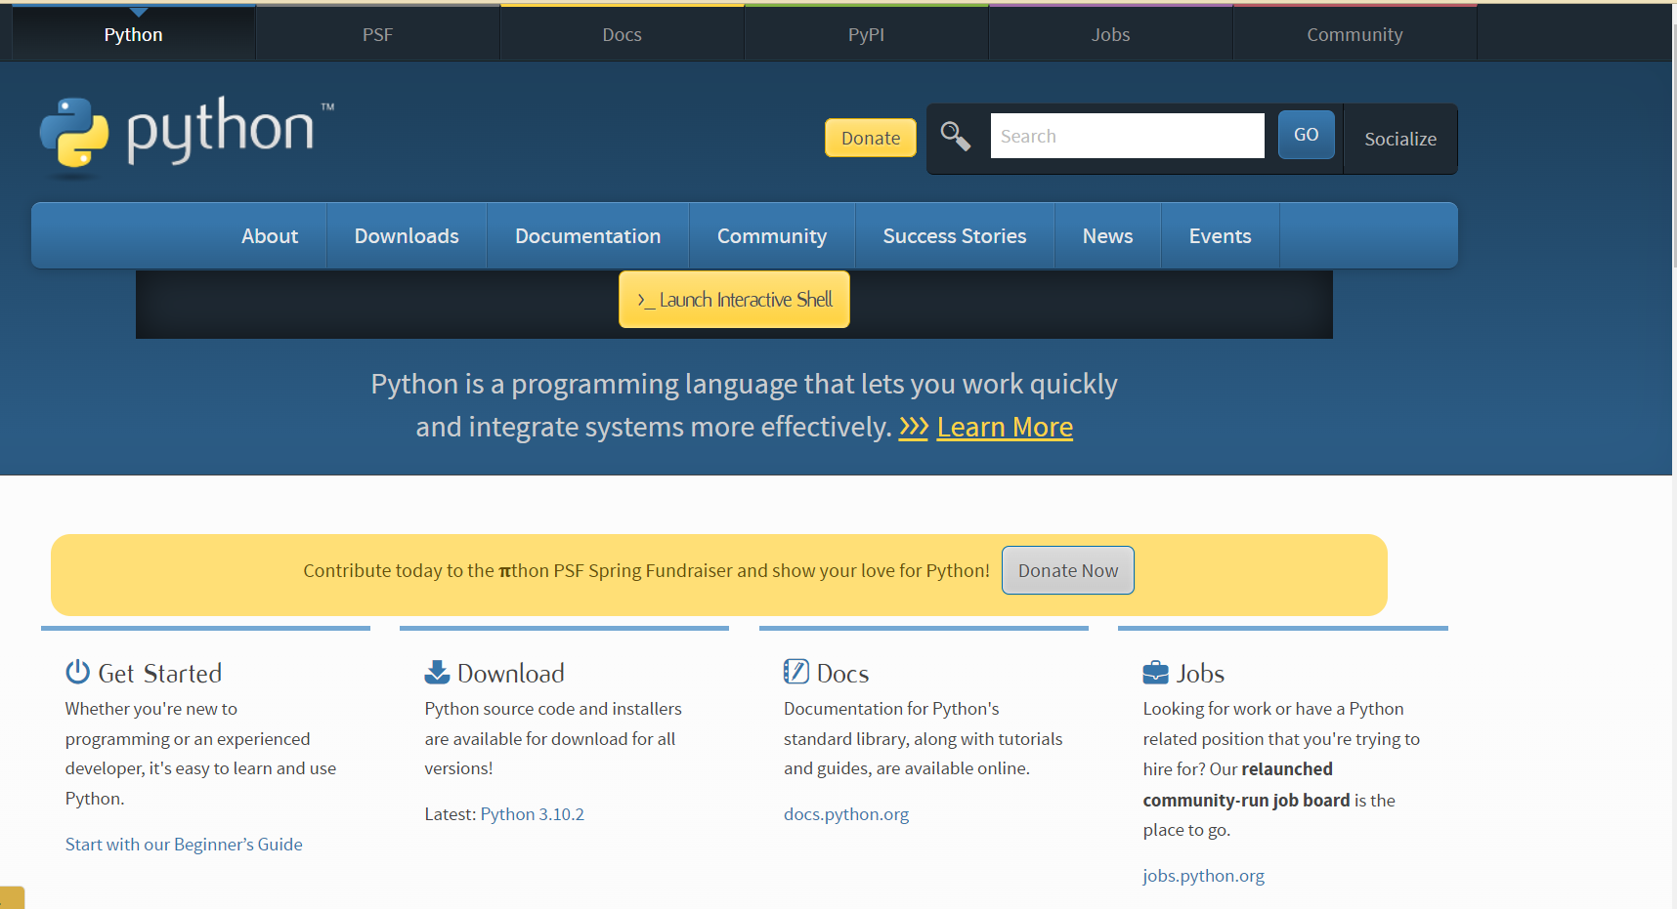Click the Docs section heading
This screenshot has width=1677, height=909.
(842, 673)
